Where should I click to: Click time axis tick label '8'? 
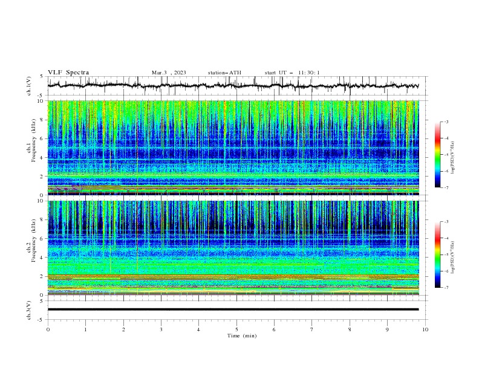350,329
